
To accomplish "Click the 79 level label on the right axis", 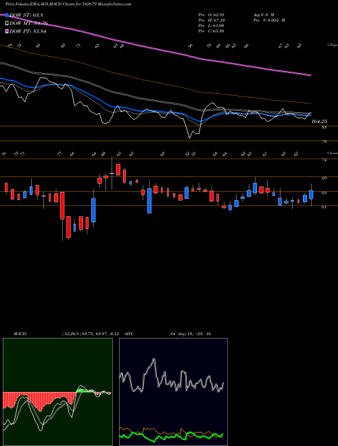I will coord(324,142).
